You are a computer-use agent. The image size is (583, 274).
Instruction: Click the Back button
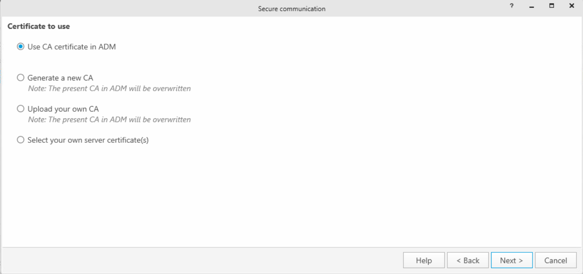(468, 260)
